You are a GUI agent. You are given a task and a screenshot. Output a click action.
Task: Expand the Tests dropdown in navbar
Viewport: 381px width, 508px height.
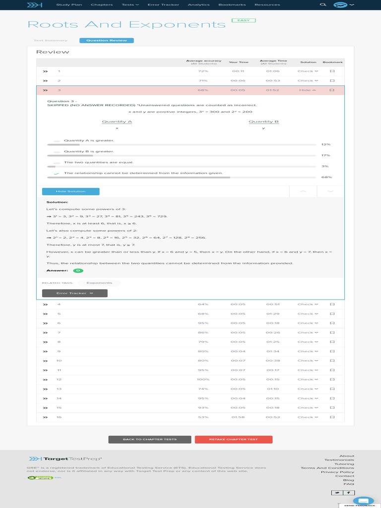[130, 4]
